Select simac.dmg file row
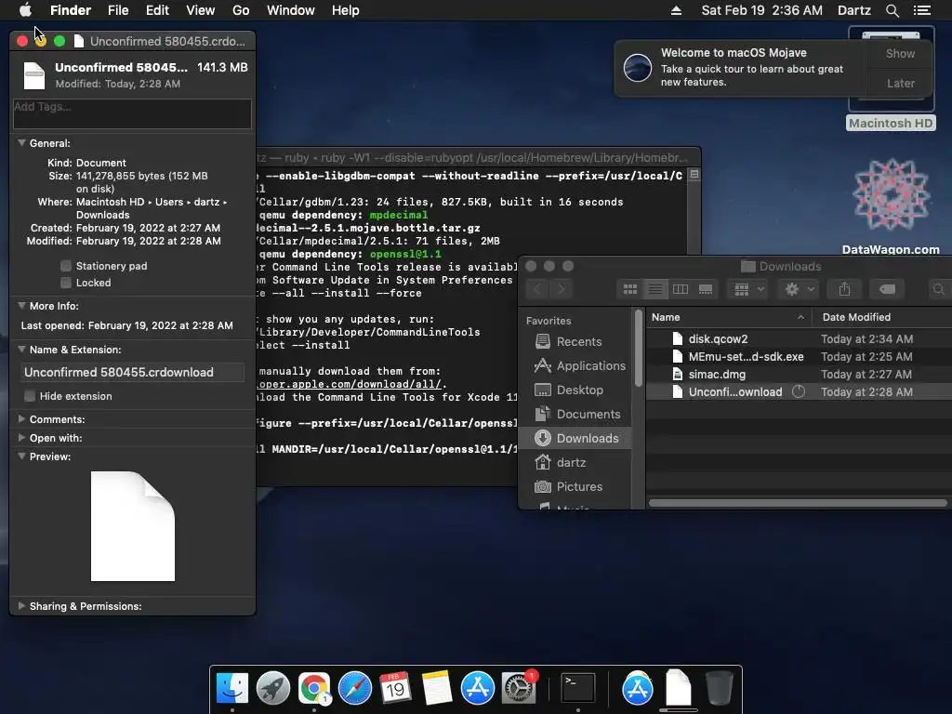This screenshot has width=952, height=714. tap(799, 374)
